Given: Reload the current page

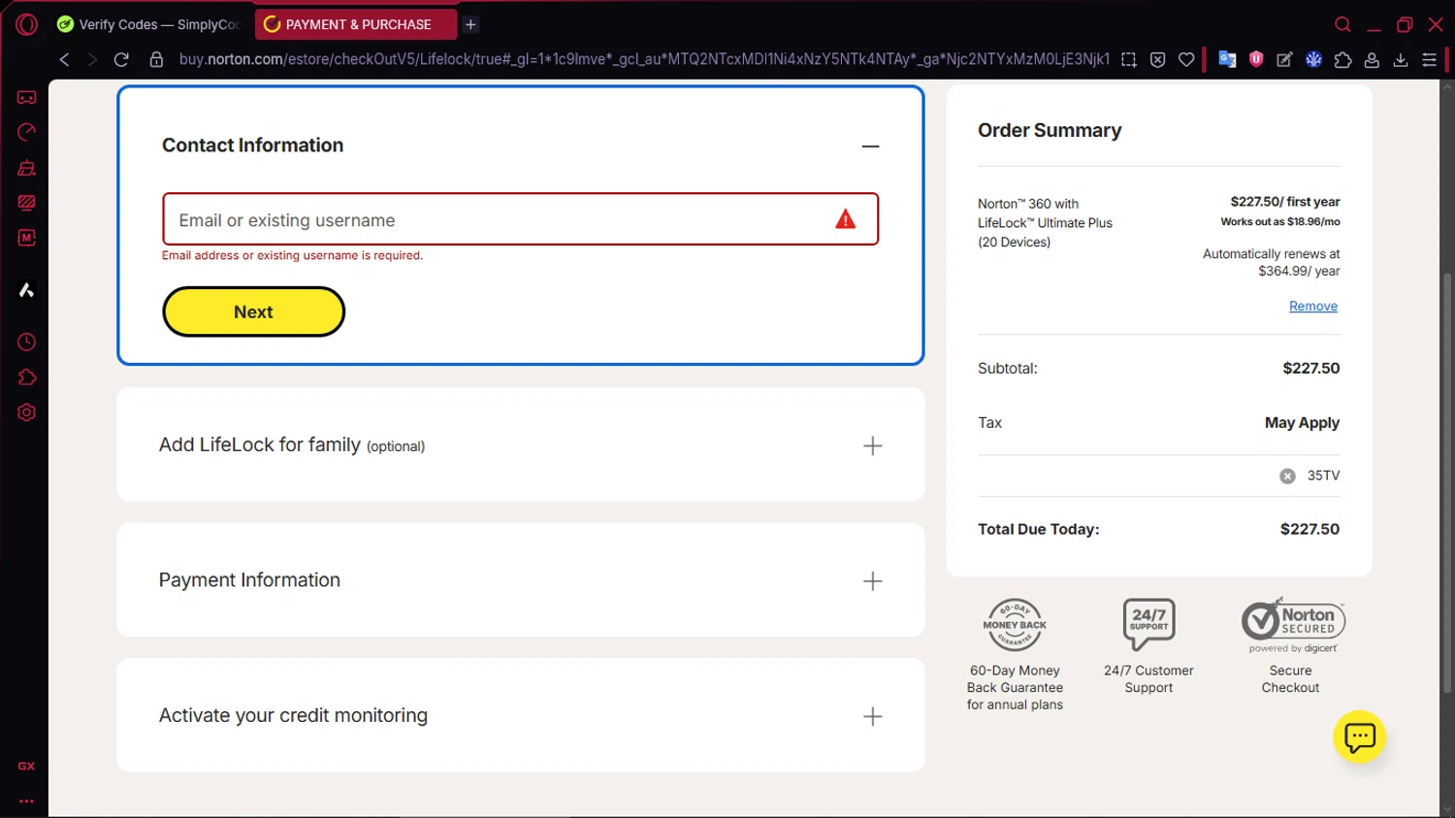Looking at the screenshot, I should [x=121, y=59].
